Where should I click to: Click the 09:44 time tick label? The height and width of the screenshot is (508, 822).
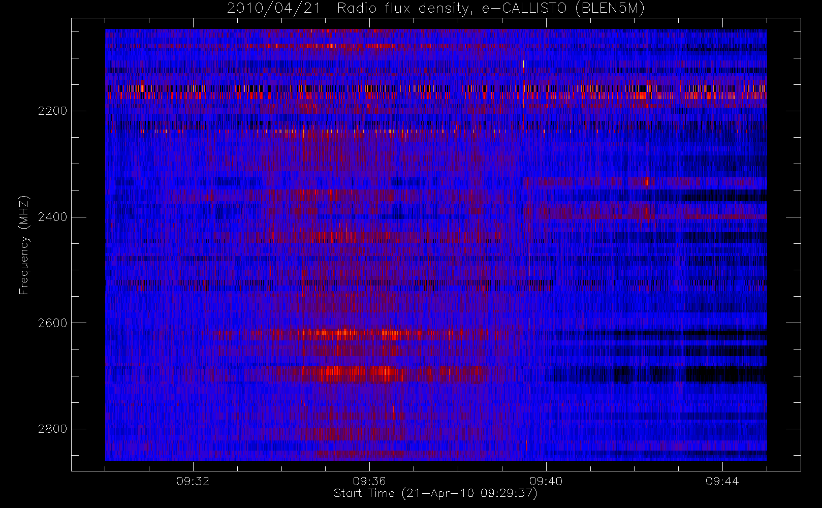click(722, 481)
